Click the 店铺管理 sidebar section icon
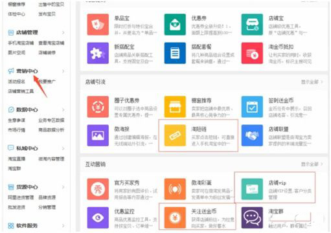Viewport: 331px width, 233px height. click(x=11, y=32)
